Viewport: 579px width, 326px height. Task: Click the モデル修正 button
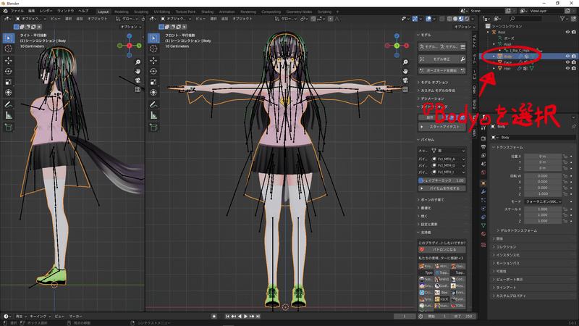coord(439,59)
